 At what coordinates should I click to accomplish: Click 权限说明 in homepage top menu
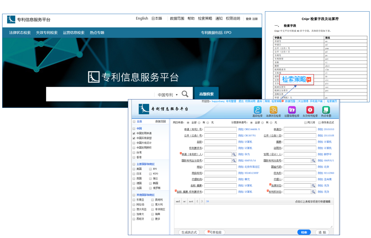pos(233,18)
